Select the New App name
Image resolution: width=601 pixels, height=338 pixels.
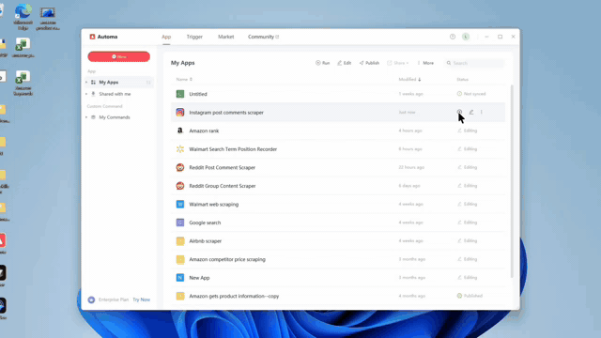pyautogui.click(x=199, y=278)
